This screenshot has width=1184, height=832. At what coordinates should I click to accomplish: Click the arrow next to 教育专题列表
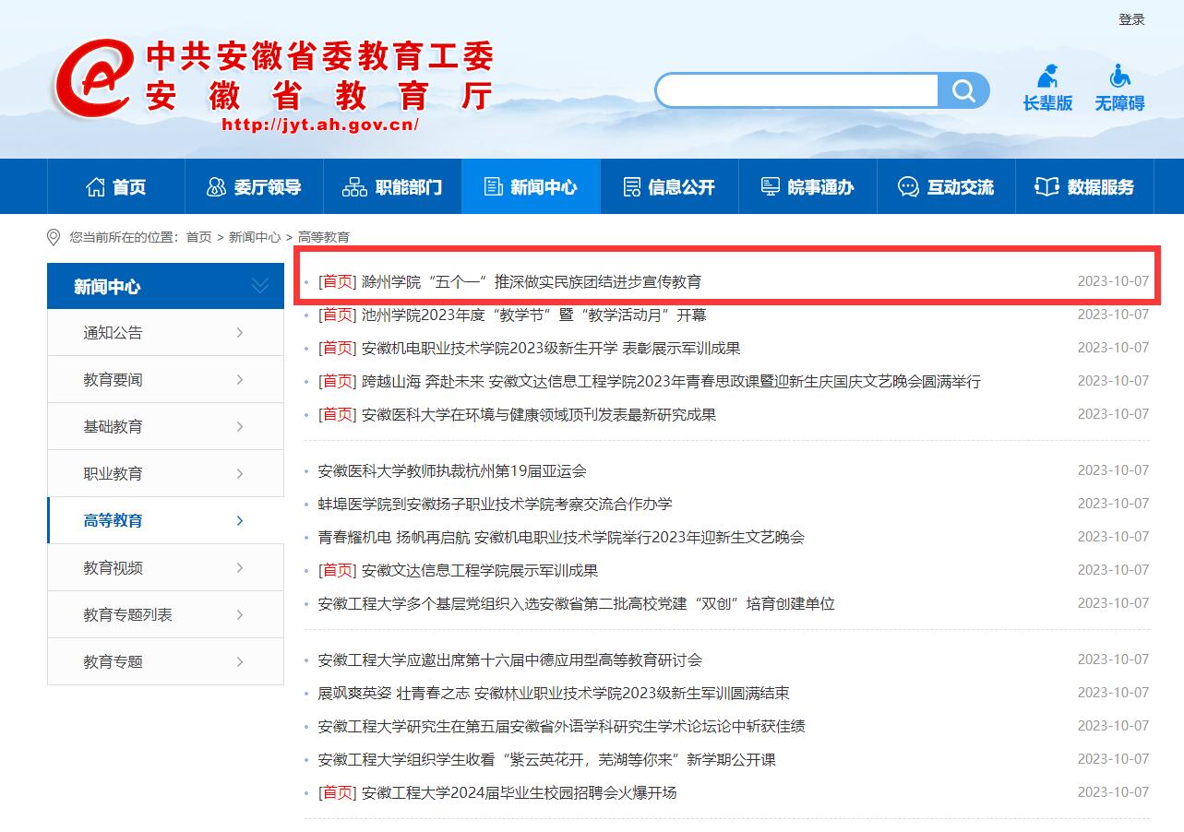(x=240, y=614)
